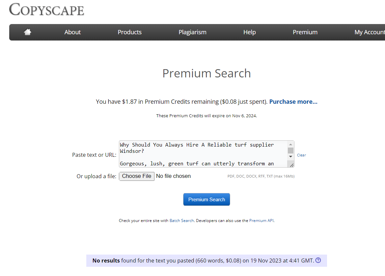The height and width of the screenshot is (276, 385).
Task: Click the blue Premium Search button
Action: (x=206, y=199)
